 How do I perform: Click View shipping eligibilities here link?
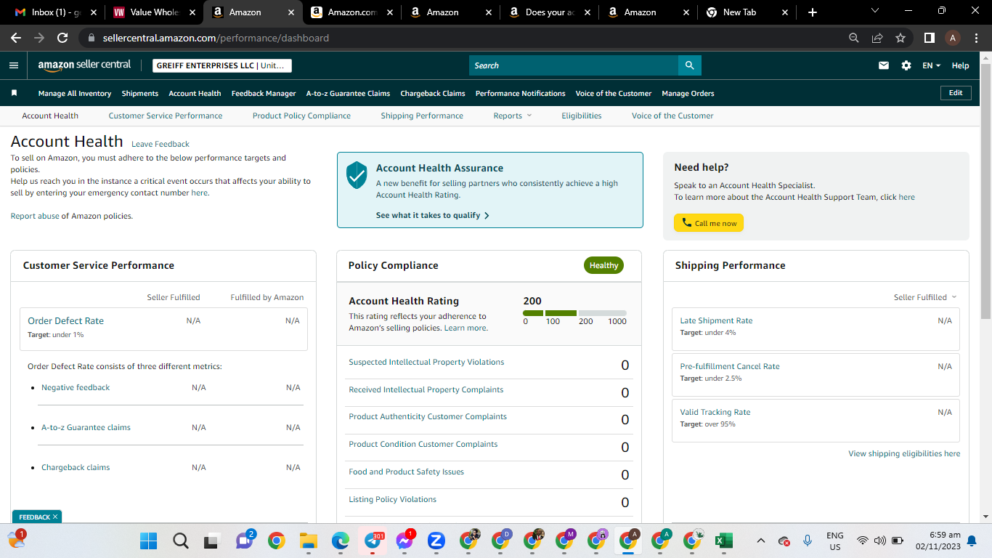(x=904, y=453)
